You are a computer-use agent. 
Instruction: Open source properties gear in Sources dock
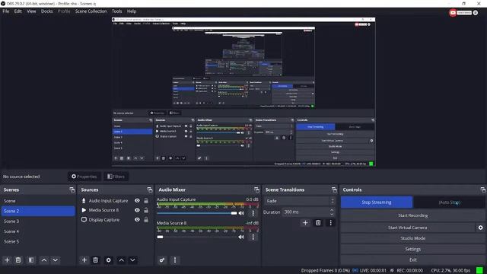(x=108, y=260)
